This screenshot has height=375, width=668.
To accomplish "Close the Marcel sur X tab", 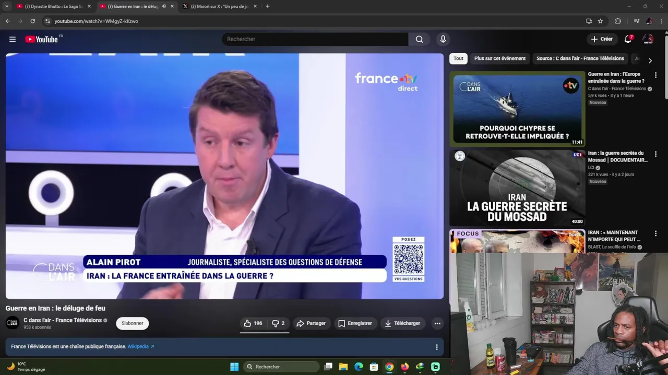I will [x=255, y=6].
